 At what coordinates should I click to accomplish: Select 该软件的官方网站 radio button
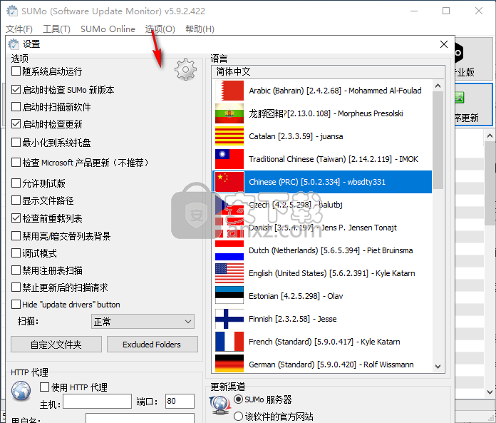pyautogui.click(x=238, y=417)
